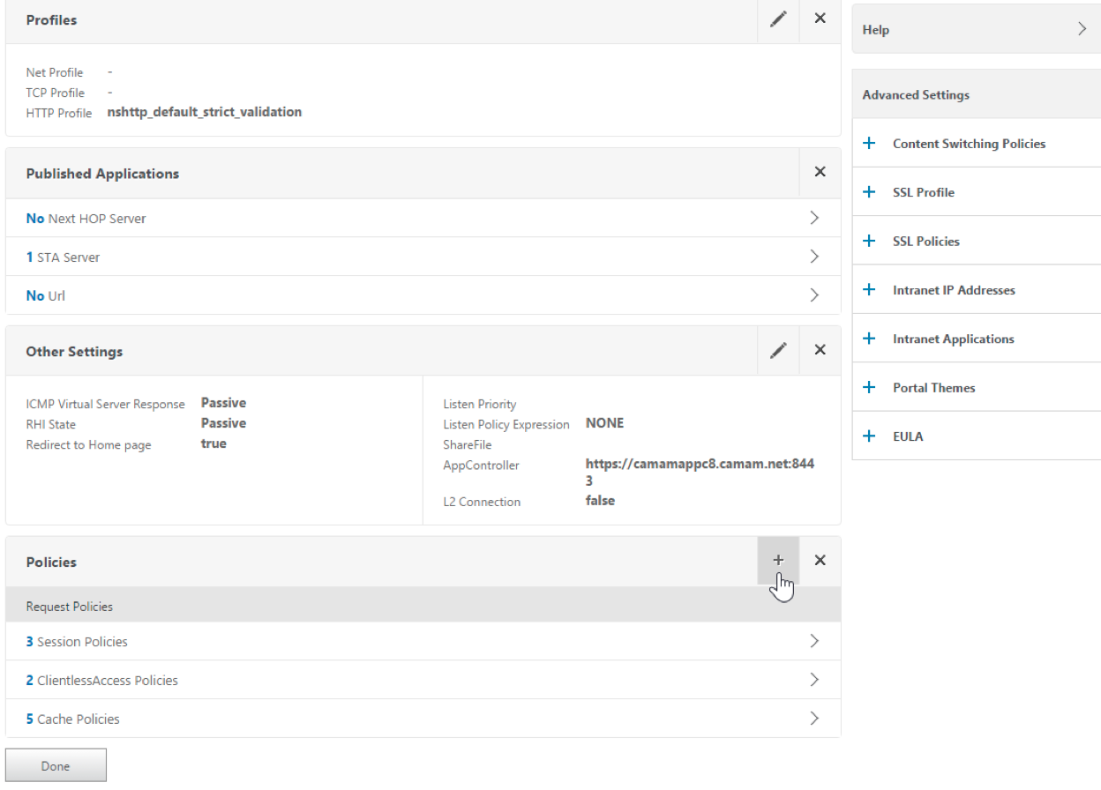Viewport: 1101px width, 790px height.
Task: Open the 1 STA Server binding
Action: click(x=423, y=257)
